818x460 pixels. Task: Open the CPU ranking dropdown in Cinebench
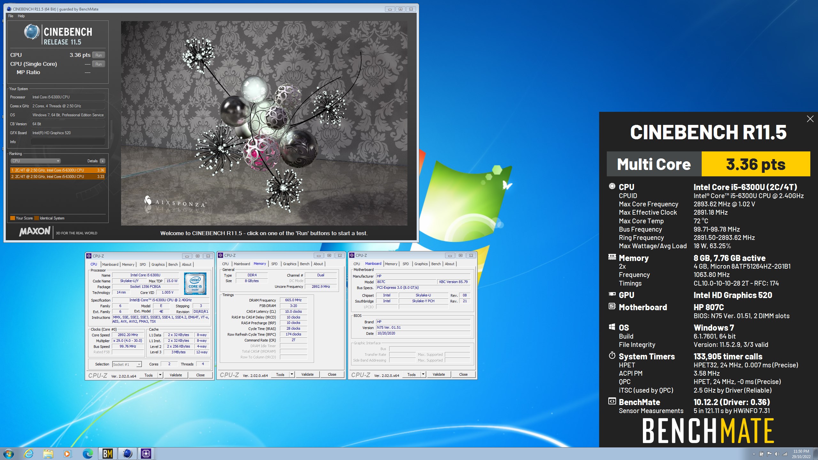click(35, 161)
